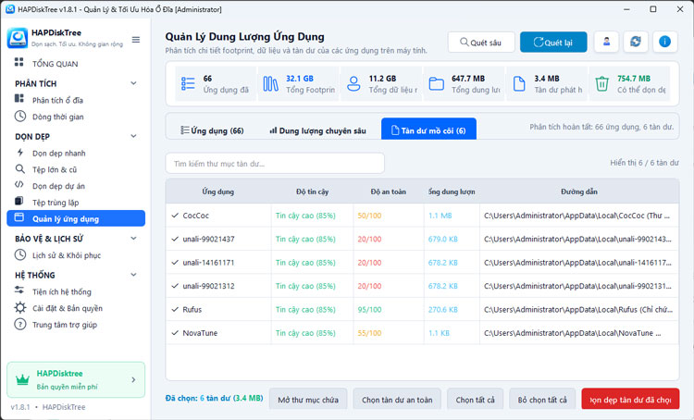Viewport: 694px width, 420px height.
Task: Click the Rufus AppData path cell
Action: [x=578, y=309]
